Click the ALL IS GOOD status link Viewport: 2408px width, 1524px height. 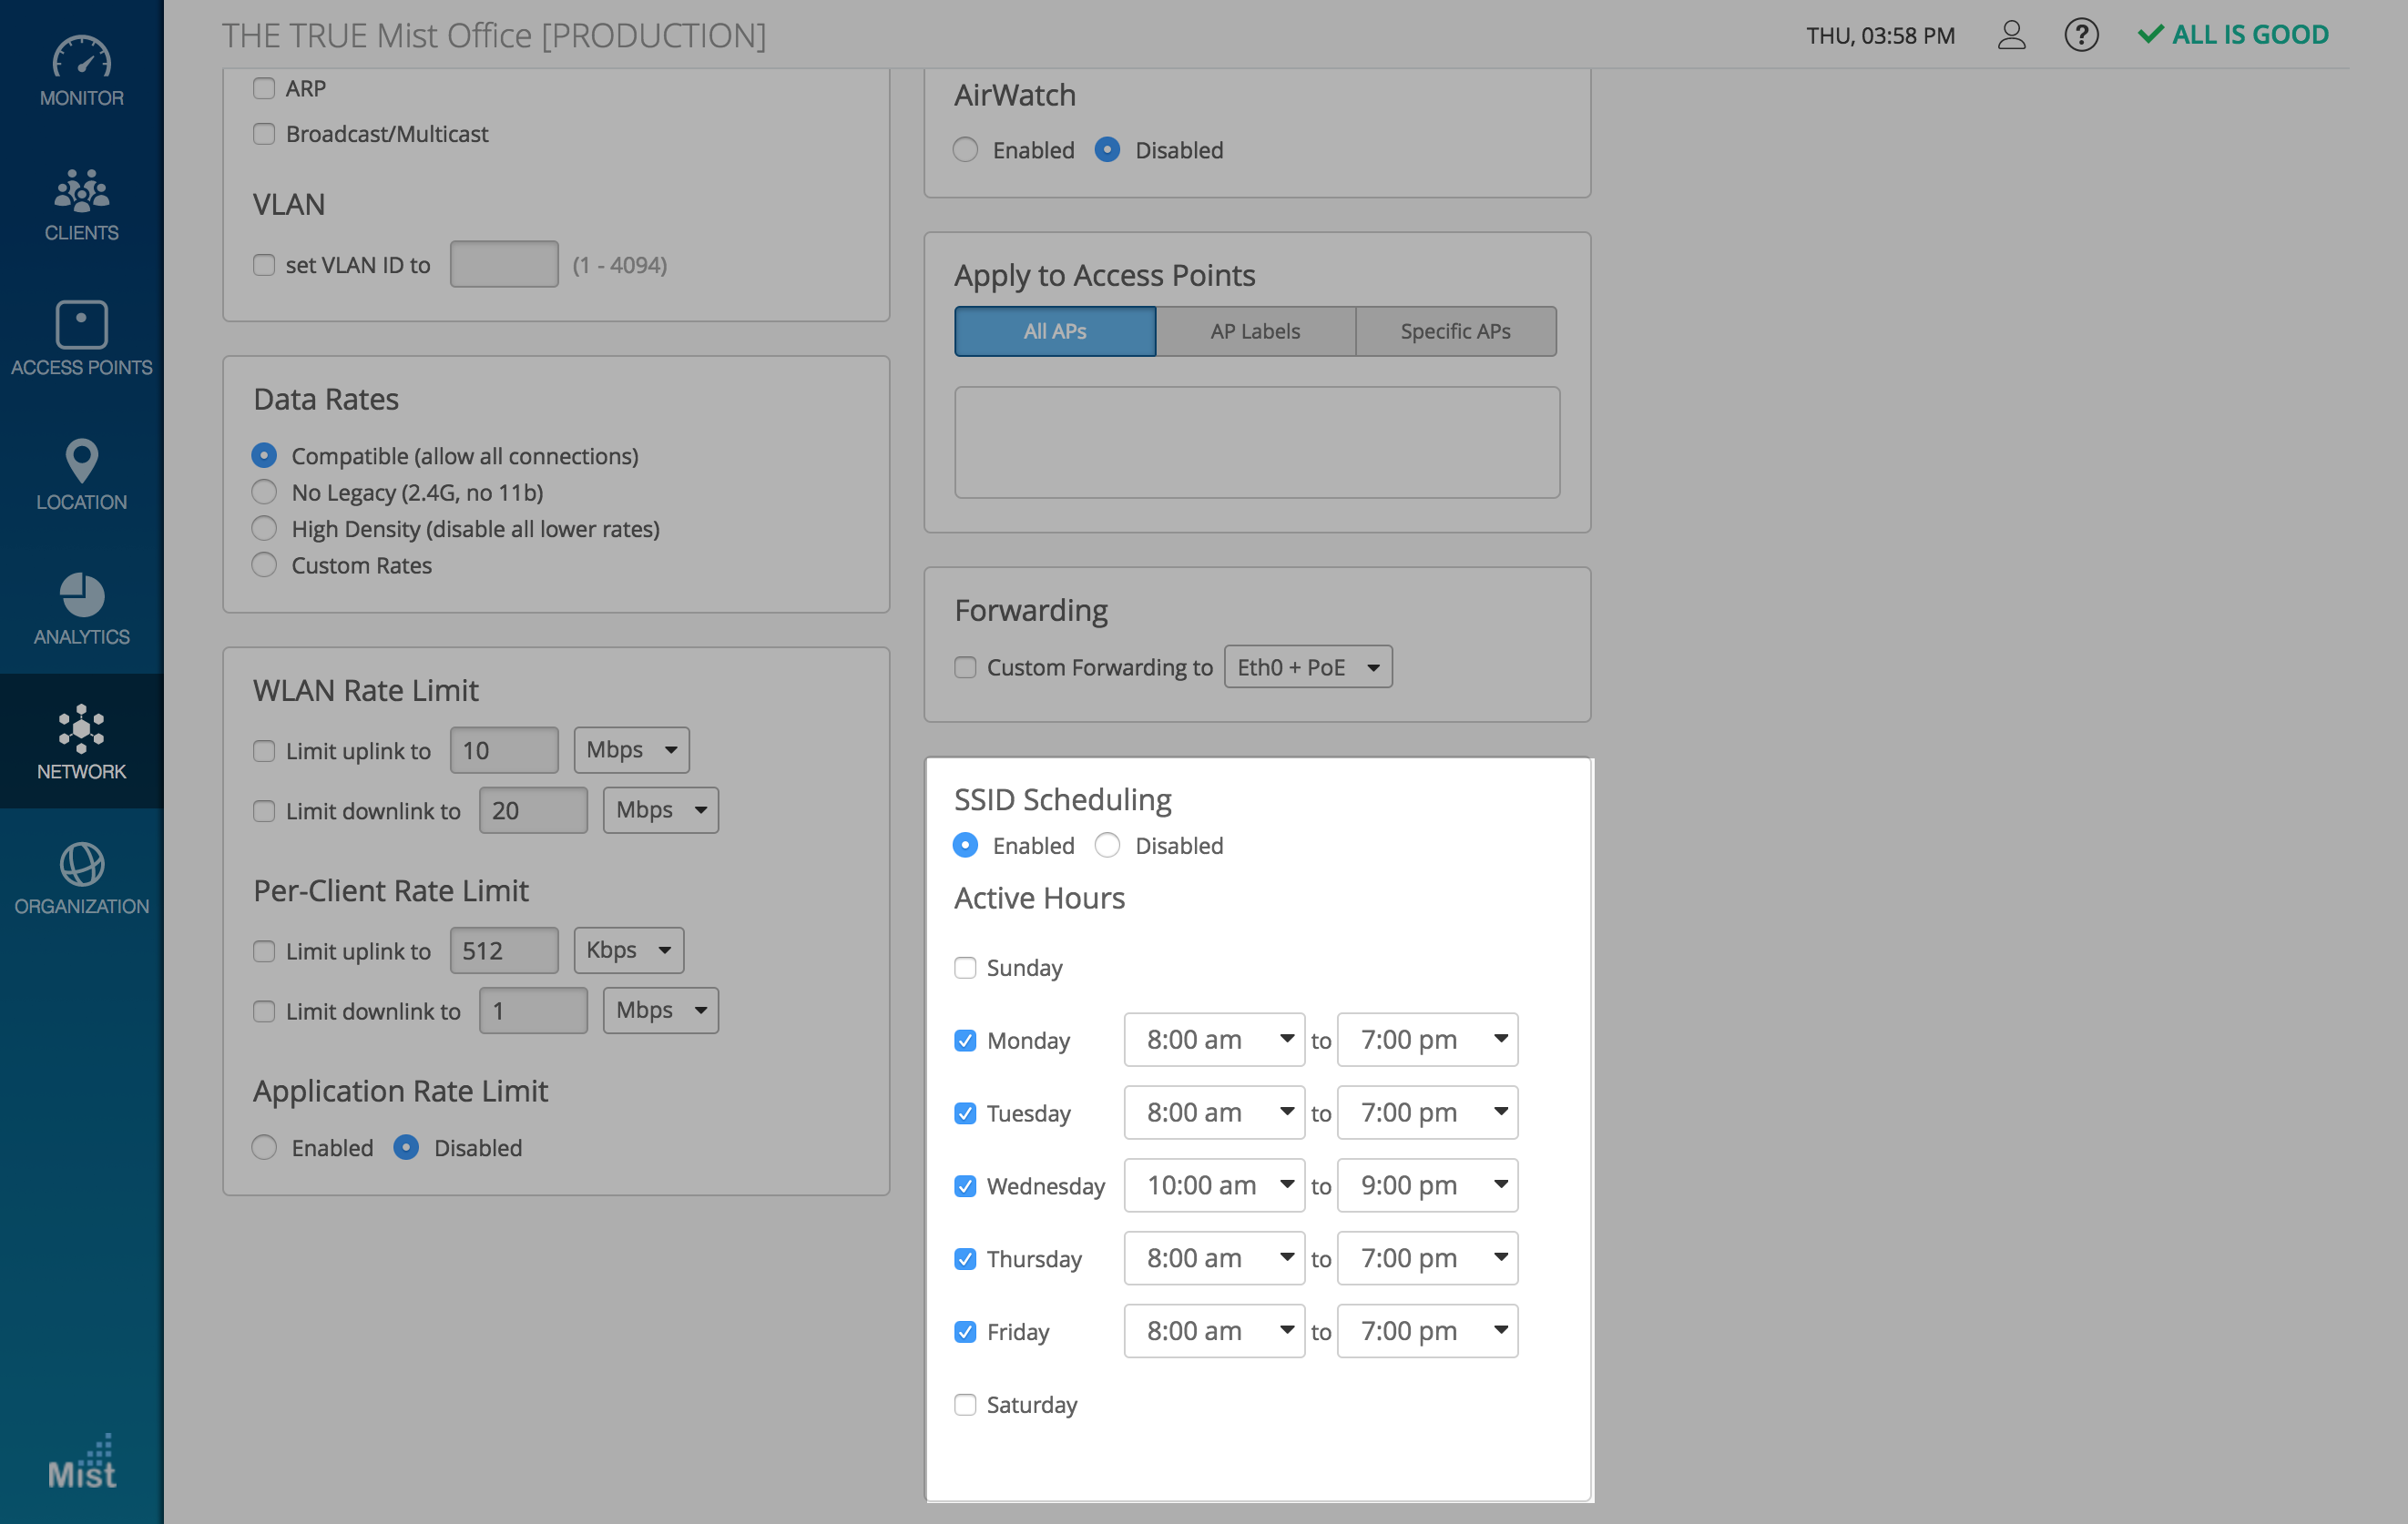coord(2233,35)
